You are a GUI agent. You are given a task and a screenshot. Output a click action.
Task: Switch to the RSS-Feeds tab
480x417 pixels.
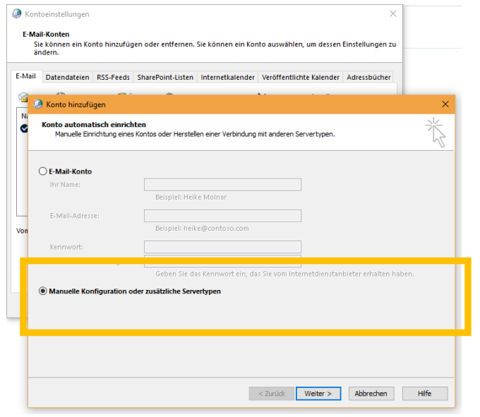click(x=113, y=77)
